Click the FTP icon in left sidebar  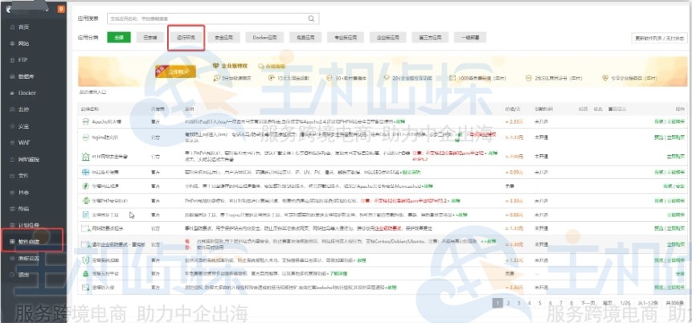click(x=10, y=59)
